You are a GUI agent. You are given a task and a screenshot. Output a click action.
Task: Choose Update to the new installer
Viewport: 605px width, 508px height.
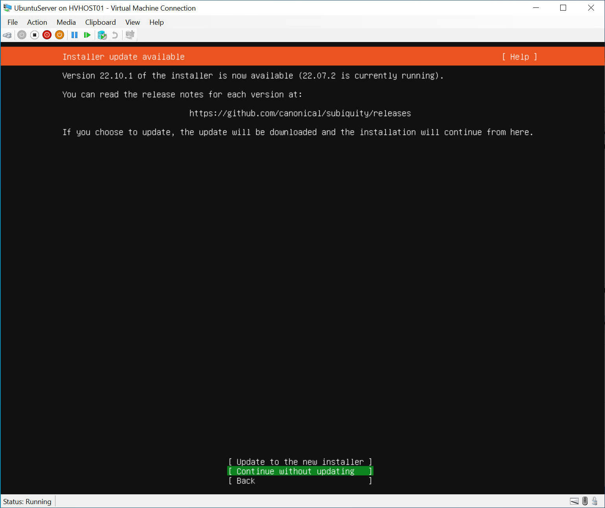(300, 462)
